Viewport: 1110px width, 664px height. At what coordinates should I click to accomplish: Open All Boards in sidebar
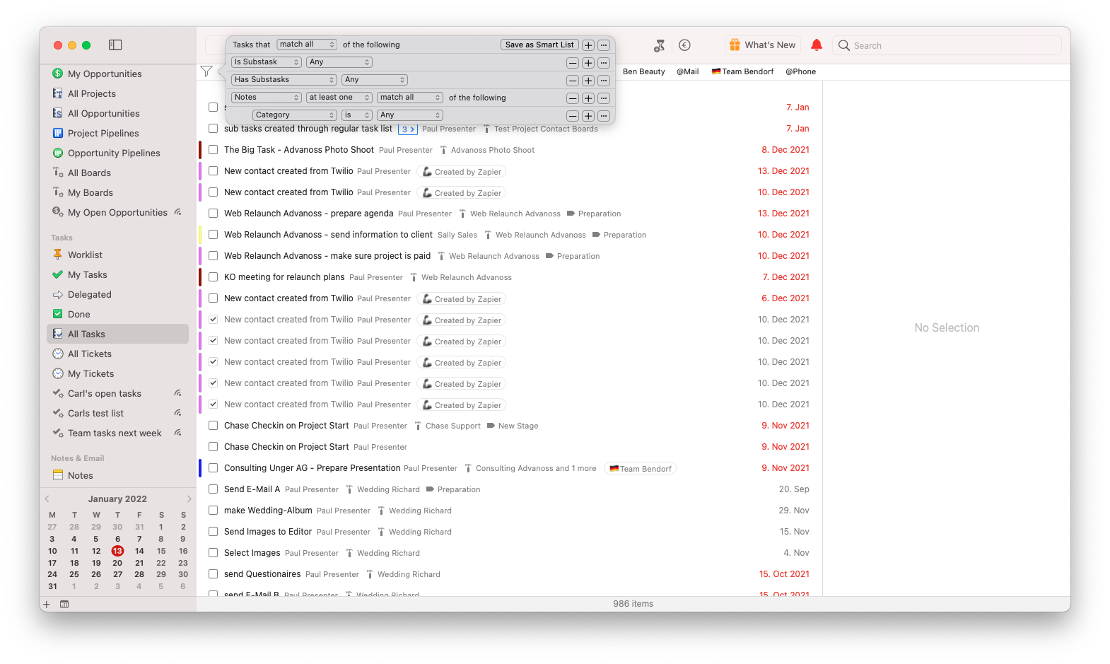[89, 173]
